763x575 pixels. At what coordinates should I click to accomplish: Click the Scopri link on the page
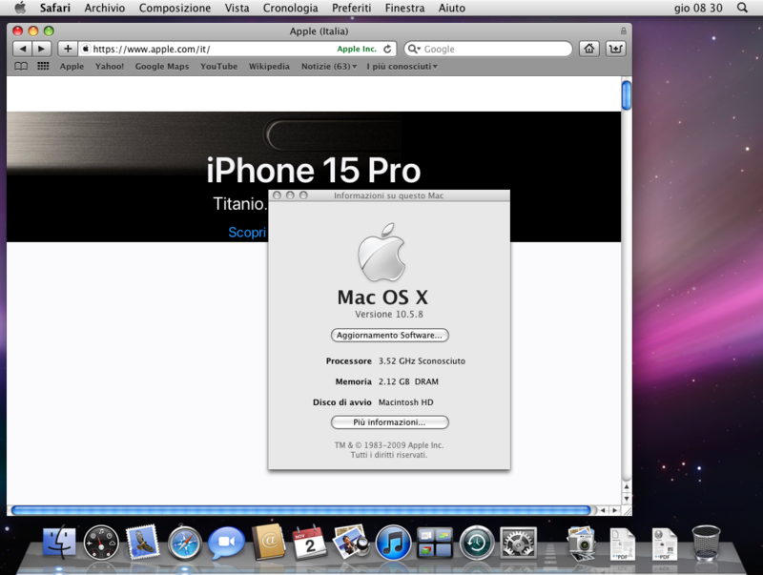(247, 232)
